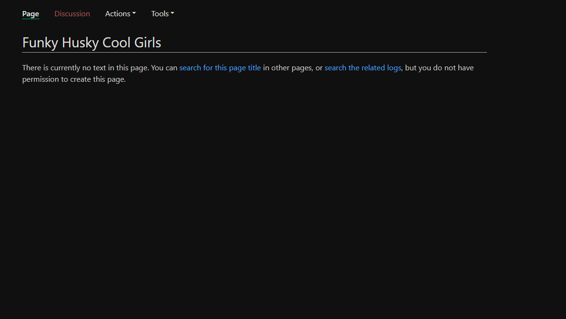
Task: Click the caret arrow beside Tools
Action: coord(172,13)
